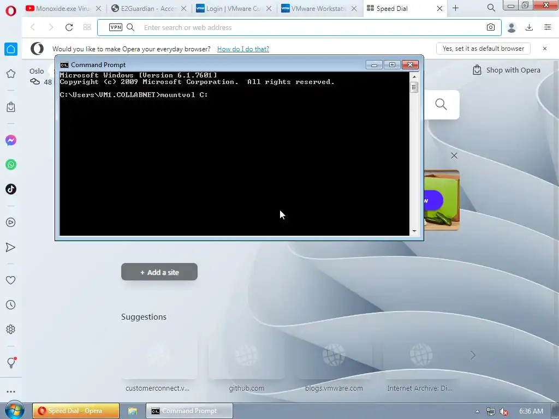
Task: Show next suggestions with right chevron
Action: (x=473, y=355)
